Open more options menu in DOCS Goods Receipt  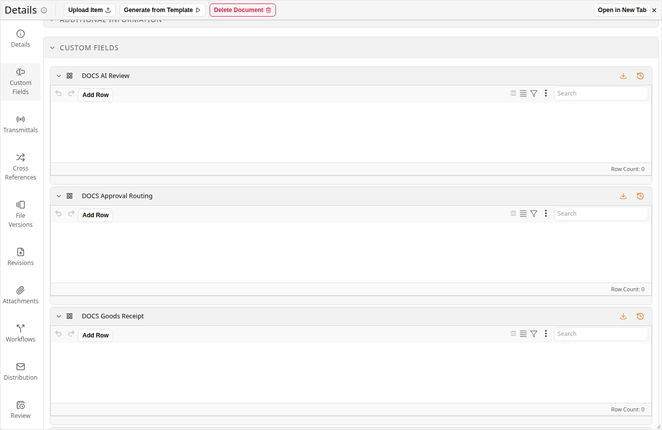(x=546, y=334)
